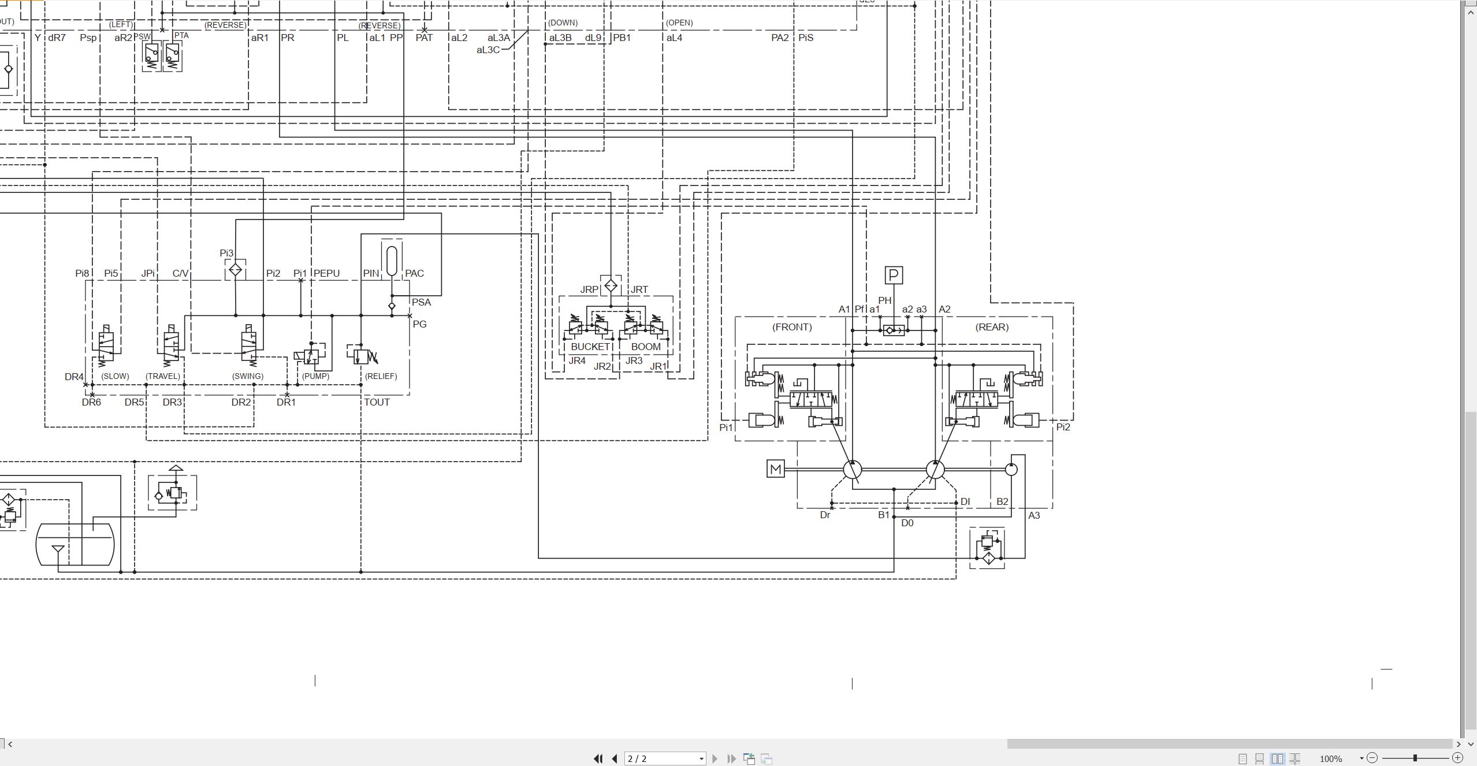The height and width of the screenshot is (766, 1477).
Task: Click the (SLOW) solenoid valve label
Action: 115,376
